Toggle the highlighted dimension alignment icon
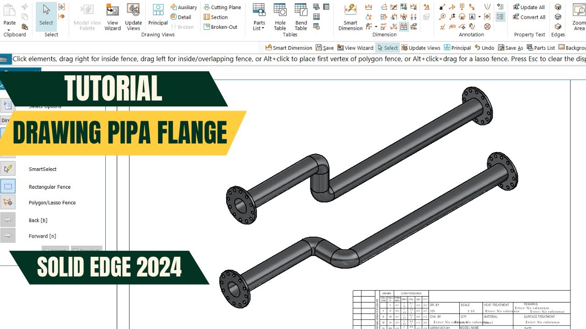This screenshot has height=329, width=586. [404, 27]
